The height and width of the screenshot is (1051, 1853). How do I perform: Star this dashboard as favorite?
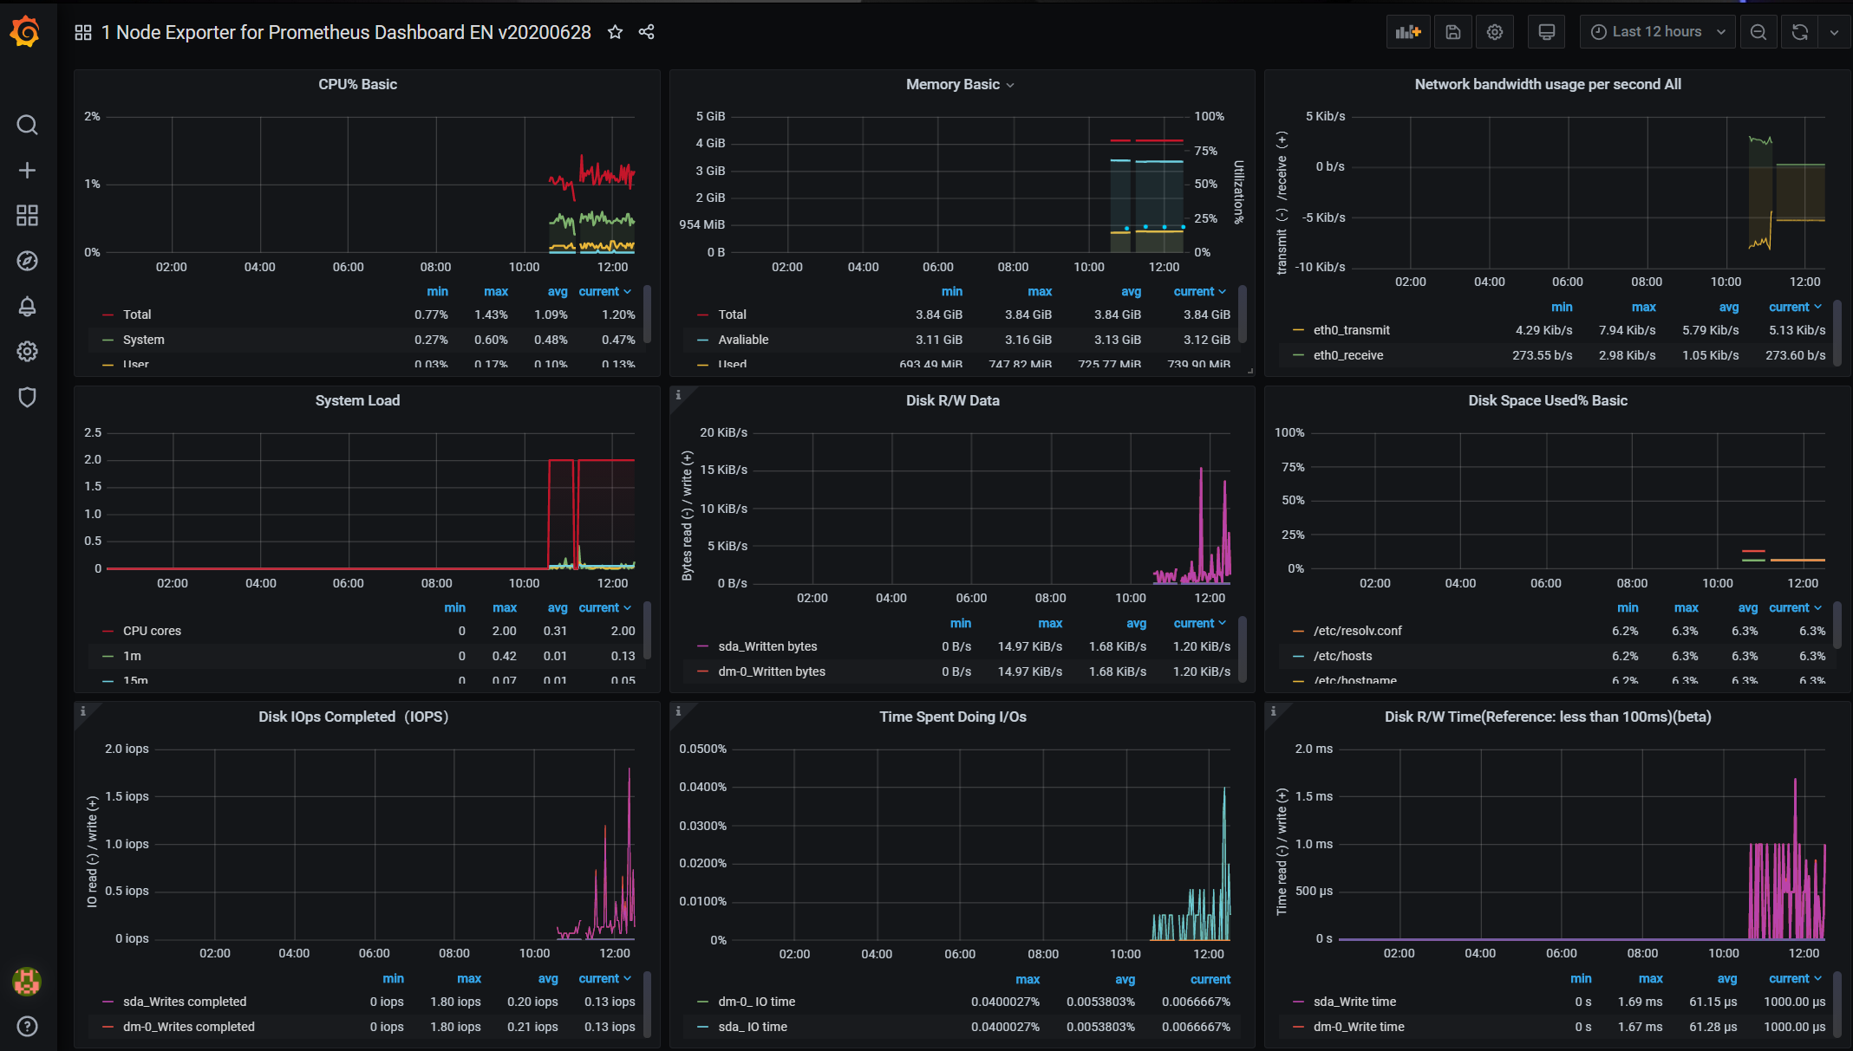pos(615,32)
